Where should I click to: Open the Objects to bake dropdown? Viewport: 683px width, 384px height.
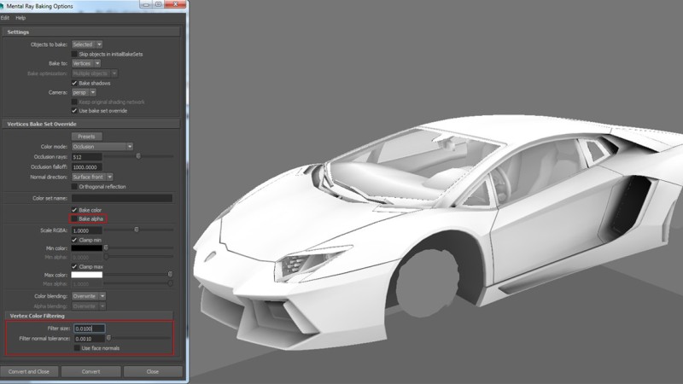87,44
